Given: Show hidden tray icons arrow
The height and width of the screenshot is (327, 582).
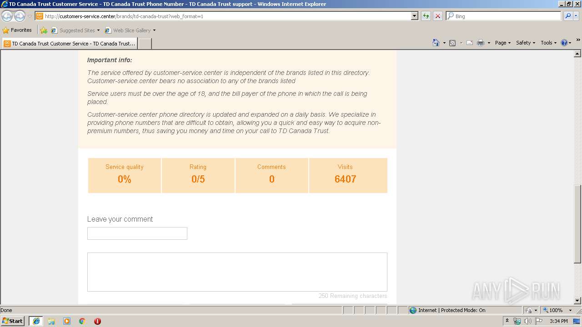Looking at the screenshot, I should [507, 321].
